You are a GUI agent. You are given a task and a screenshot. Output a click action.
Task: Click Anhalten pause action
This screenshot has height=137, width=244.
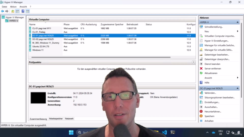pyautogui.click(x=209, y=121)
